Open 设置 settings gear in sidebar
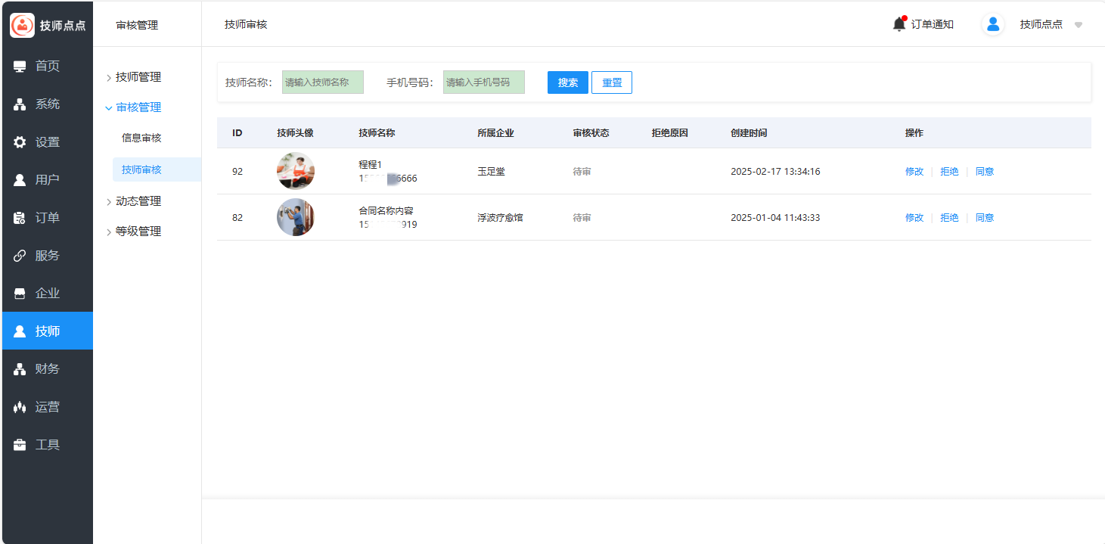The height and width of the screenshot is (544, 1105). [47, 142]
